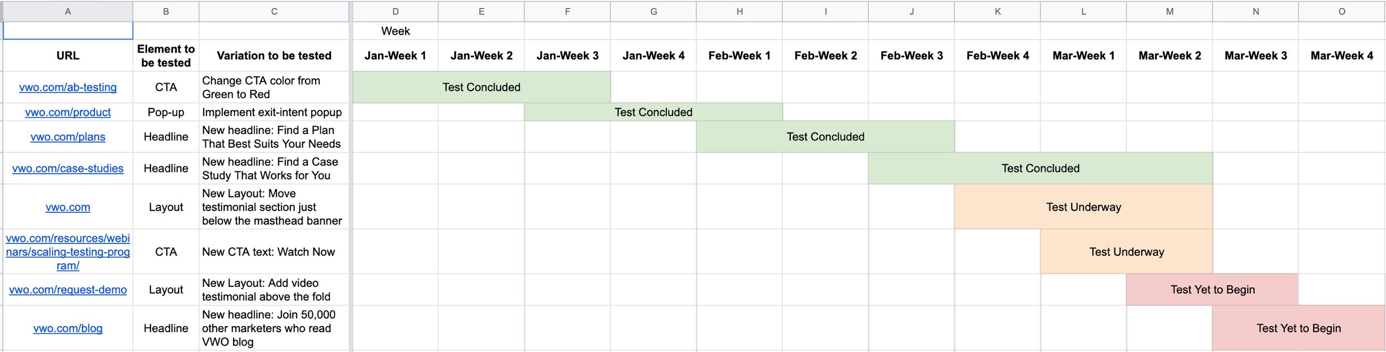Screen dimensions: 1386x352
Task: Click the Element to be tested header
Action: pyautogui.click(x=166, y=55)
